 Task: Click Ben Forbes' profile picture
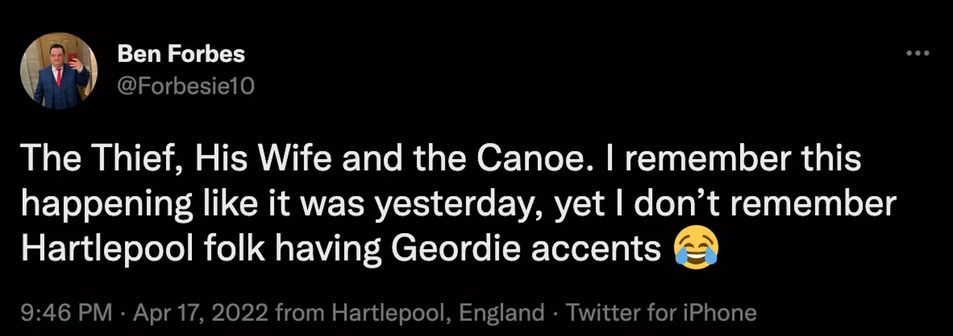59,70
